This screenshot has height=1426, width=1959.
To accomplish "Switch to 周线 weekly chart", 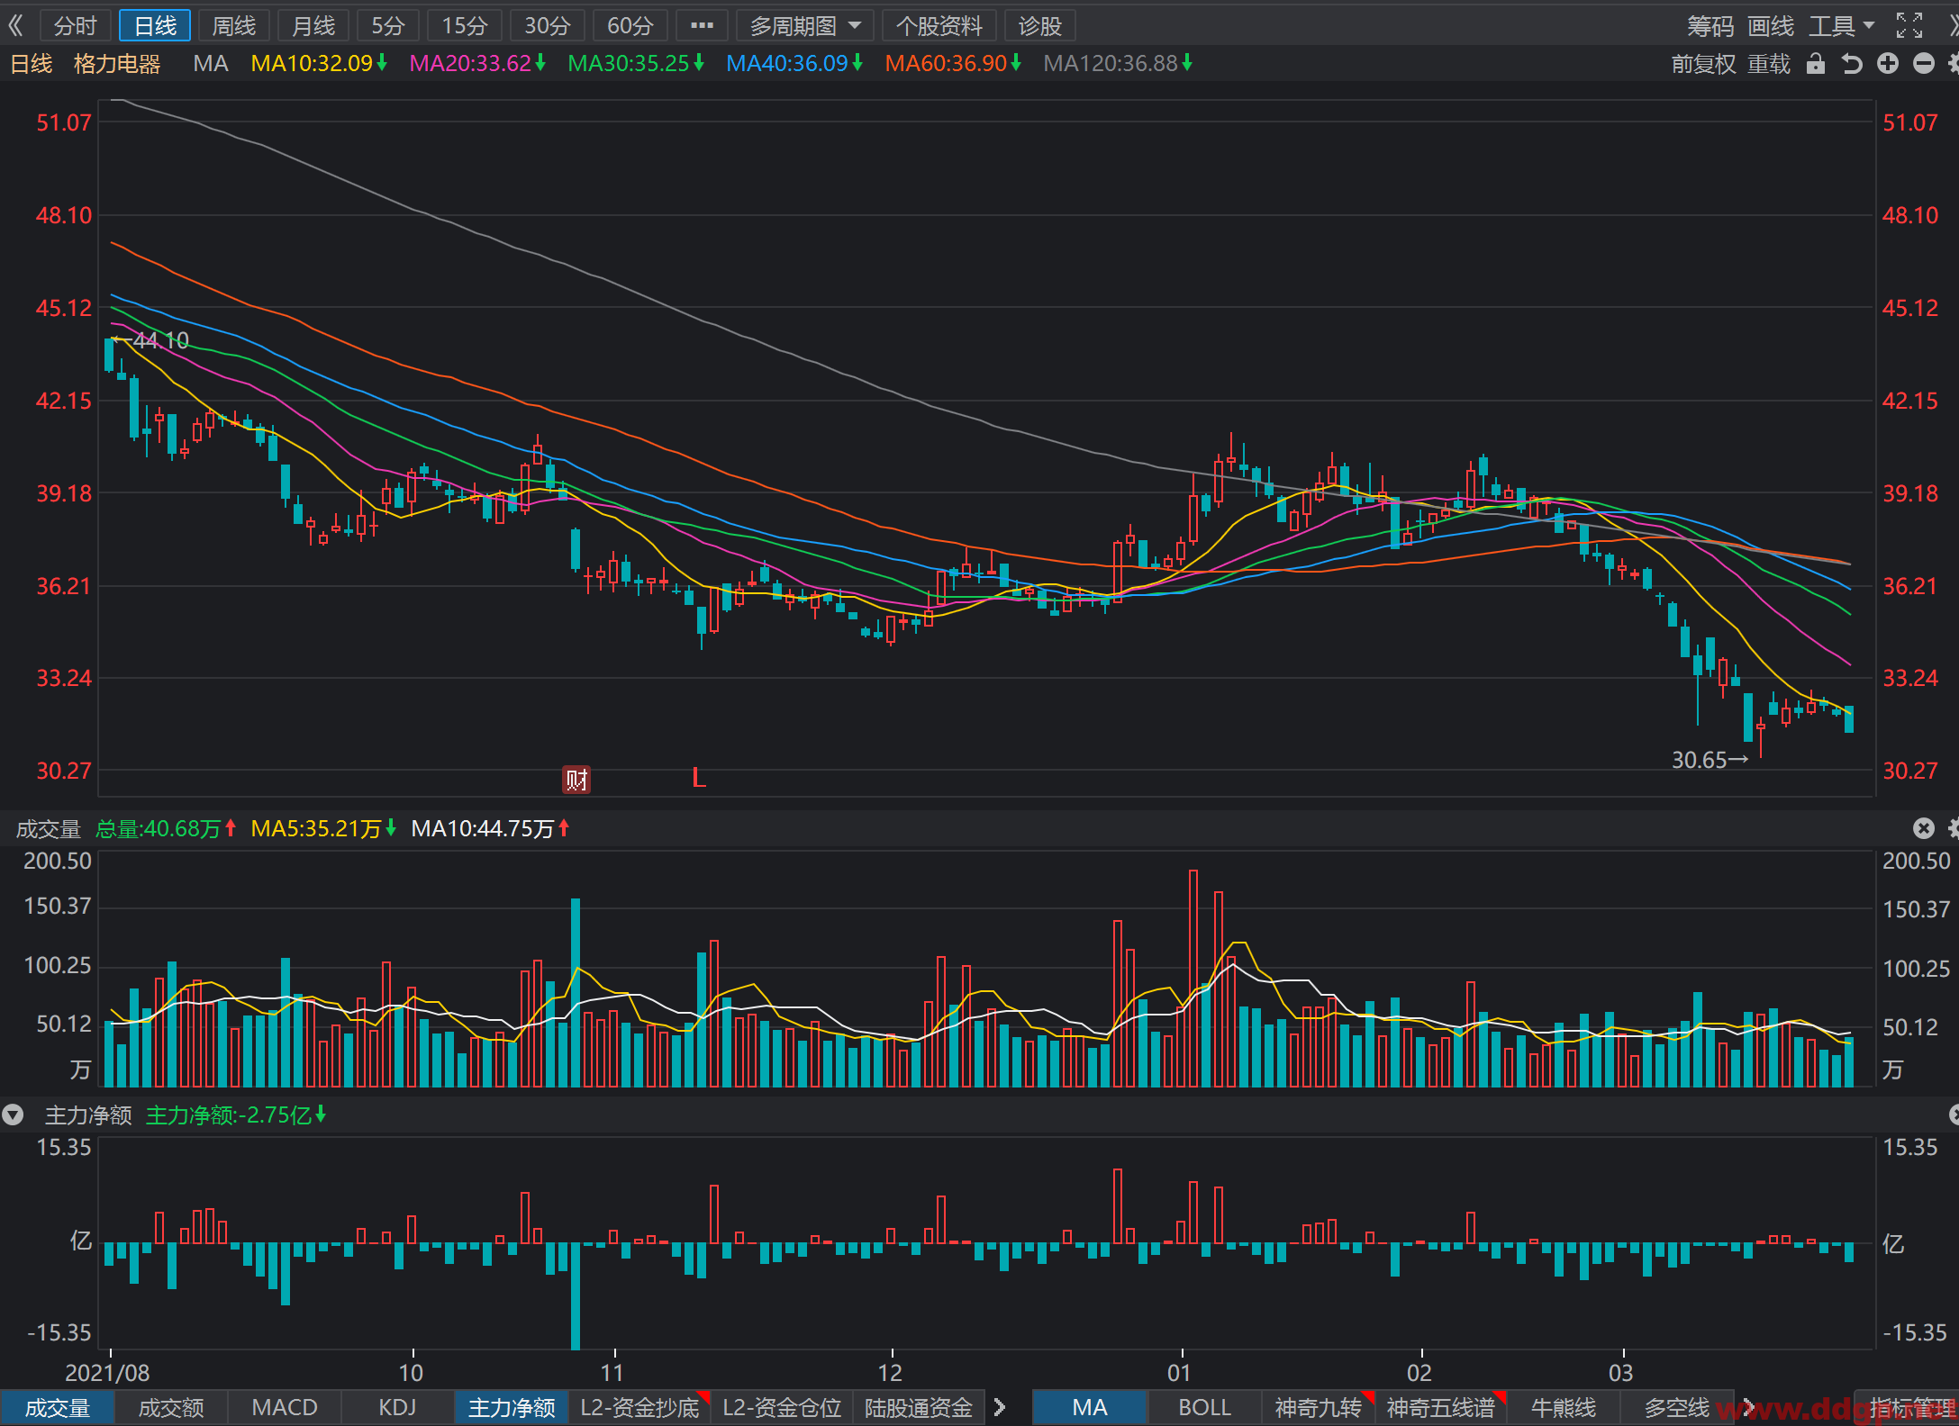I will (234, 26).
